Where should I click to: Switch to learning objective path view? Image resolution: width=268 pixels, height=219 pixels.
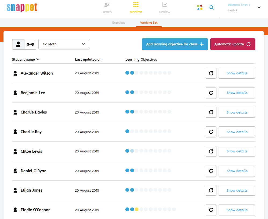[30, 44]
